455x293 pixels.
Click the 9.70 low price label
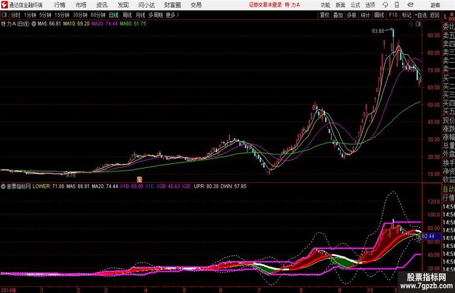[70, 175]
